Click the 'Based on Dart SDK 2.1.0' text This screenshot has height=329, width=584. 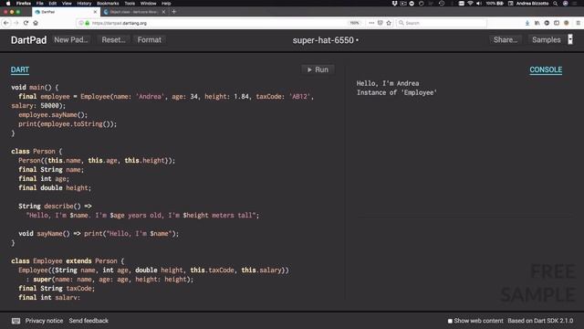coord(540,321)
